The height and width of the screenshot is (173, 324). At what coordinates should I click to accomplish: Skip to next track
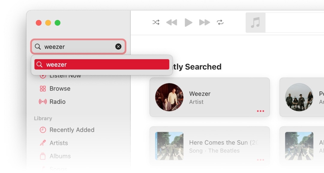click(205, 22)
